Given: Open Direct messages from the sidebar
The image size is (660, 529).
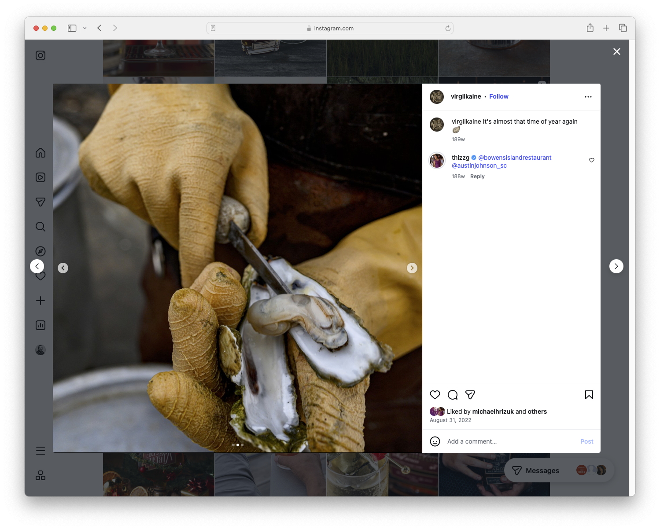Looking at the screenshot, I should point(40,202).
